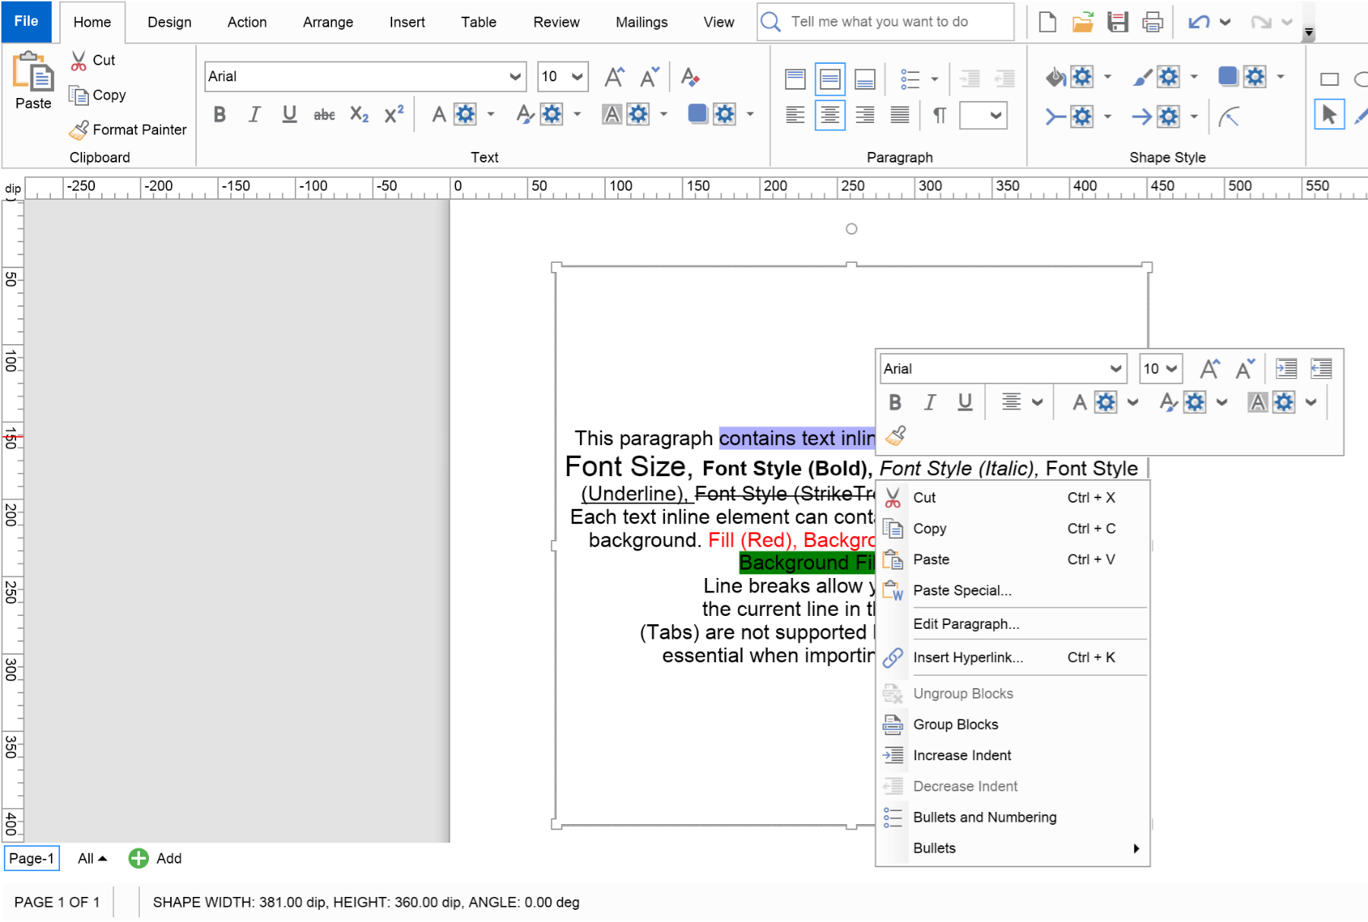
Task: Click the Bullets list icon in Paragraph group
Action: click(x=910, y=79)
